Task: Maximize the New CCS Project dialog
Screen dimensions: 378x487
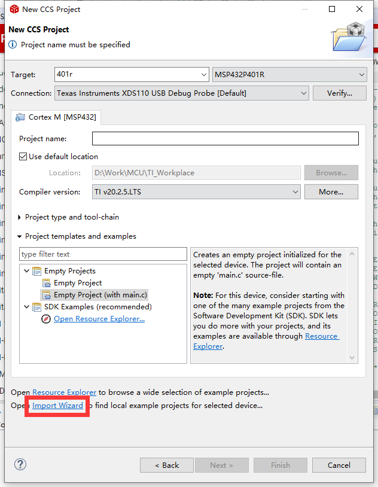Action: click(332, 9)
